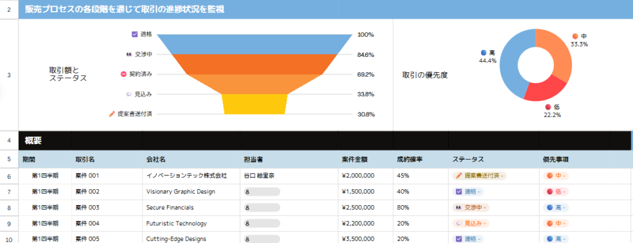Click the pencil icon beside 提案書送付済 legend
Screen dimensions: 633x243
click(x=113, y=114)
